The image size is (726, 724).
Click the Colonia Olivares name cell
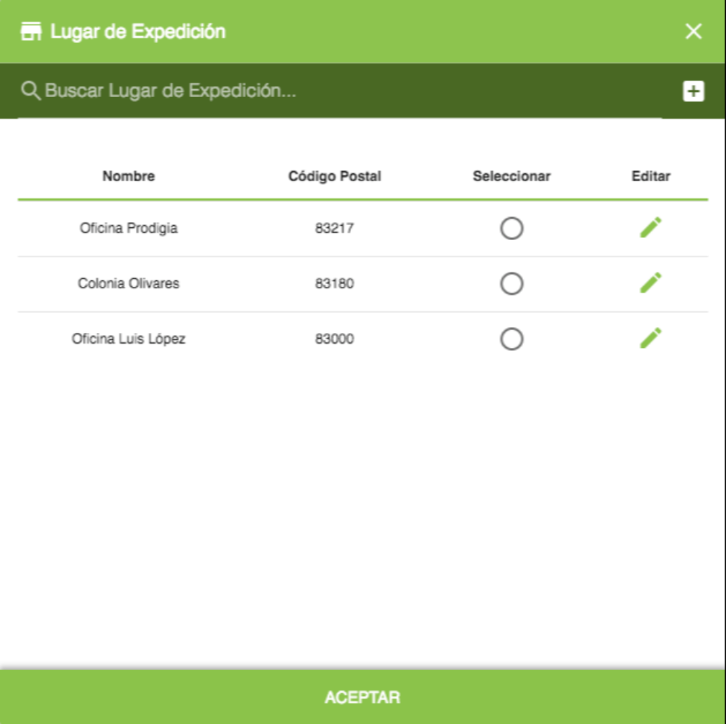pyautogui.click(x=129, y=283)
